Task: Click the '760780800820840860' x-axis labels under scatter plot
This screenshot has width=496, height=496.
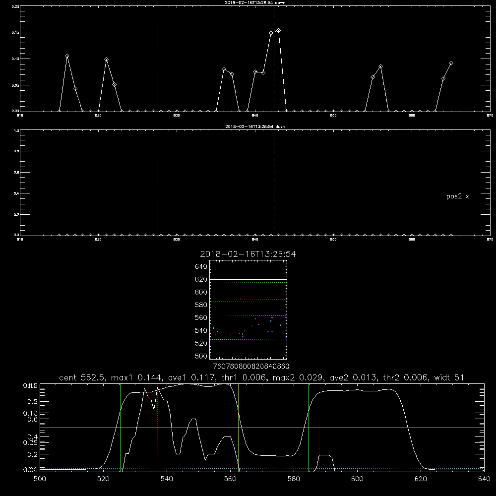Action: [x=251, y=367]
